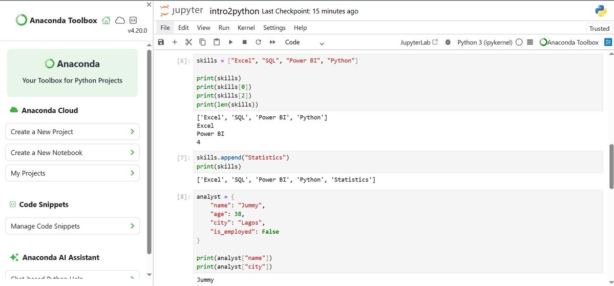Image resolution: width=614 pixels, height=286 pixels.
Task: Cut the selected cell with scissors icon
Action: (189, 43)
